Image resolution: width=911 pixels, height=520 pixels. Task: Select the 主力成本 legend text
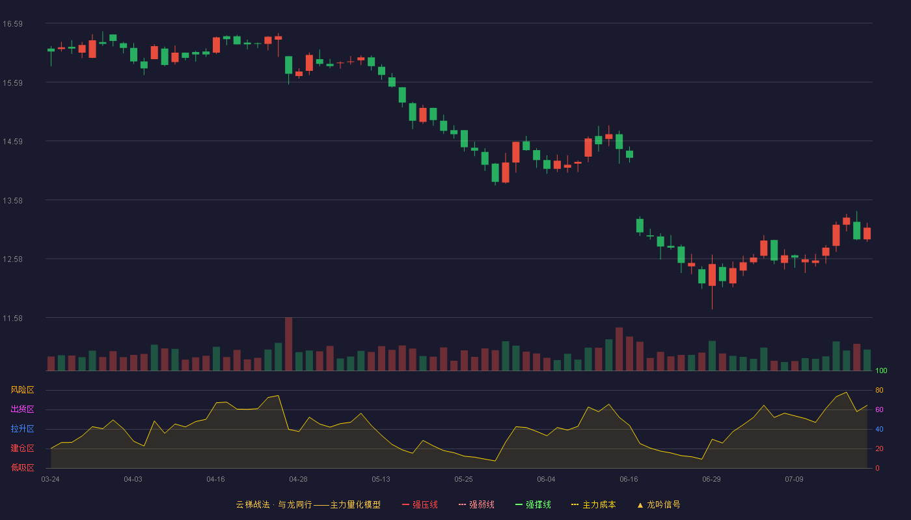(599, 505)
